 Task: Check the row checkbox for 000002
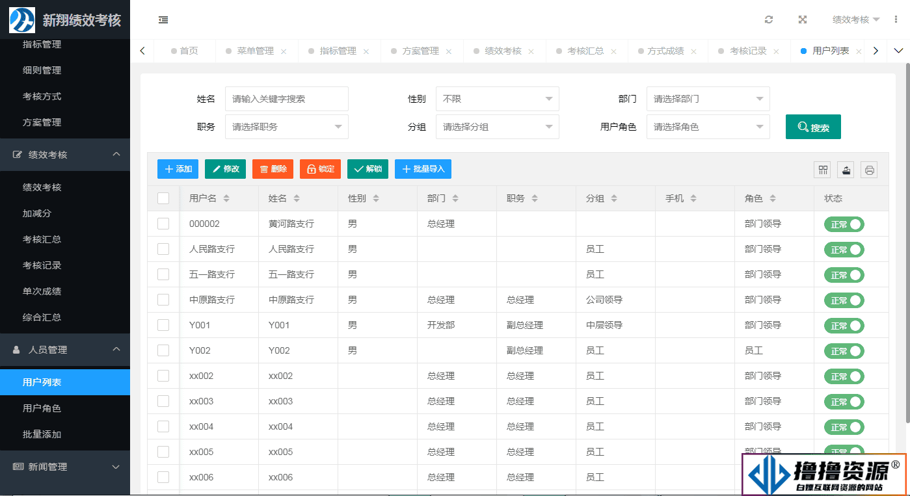pyautogui.click(x=163, y=224)
